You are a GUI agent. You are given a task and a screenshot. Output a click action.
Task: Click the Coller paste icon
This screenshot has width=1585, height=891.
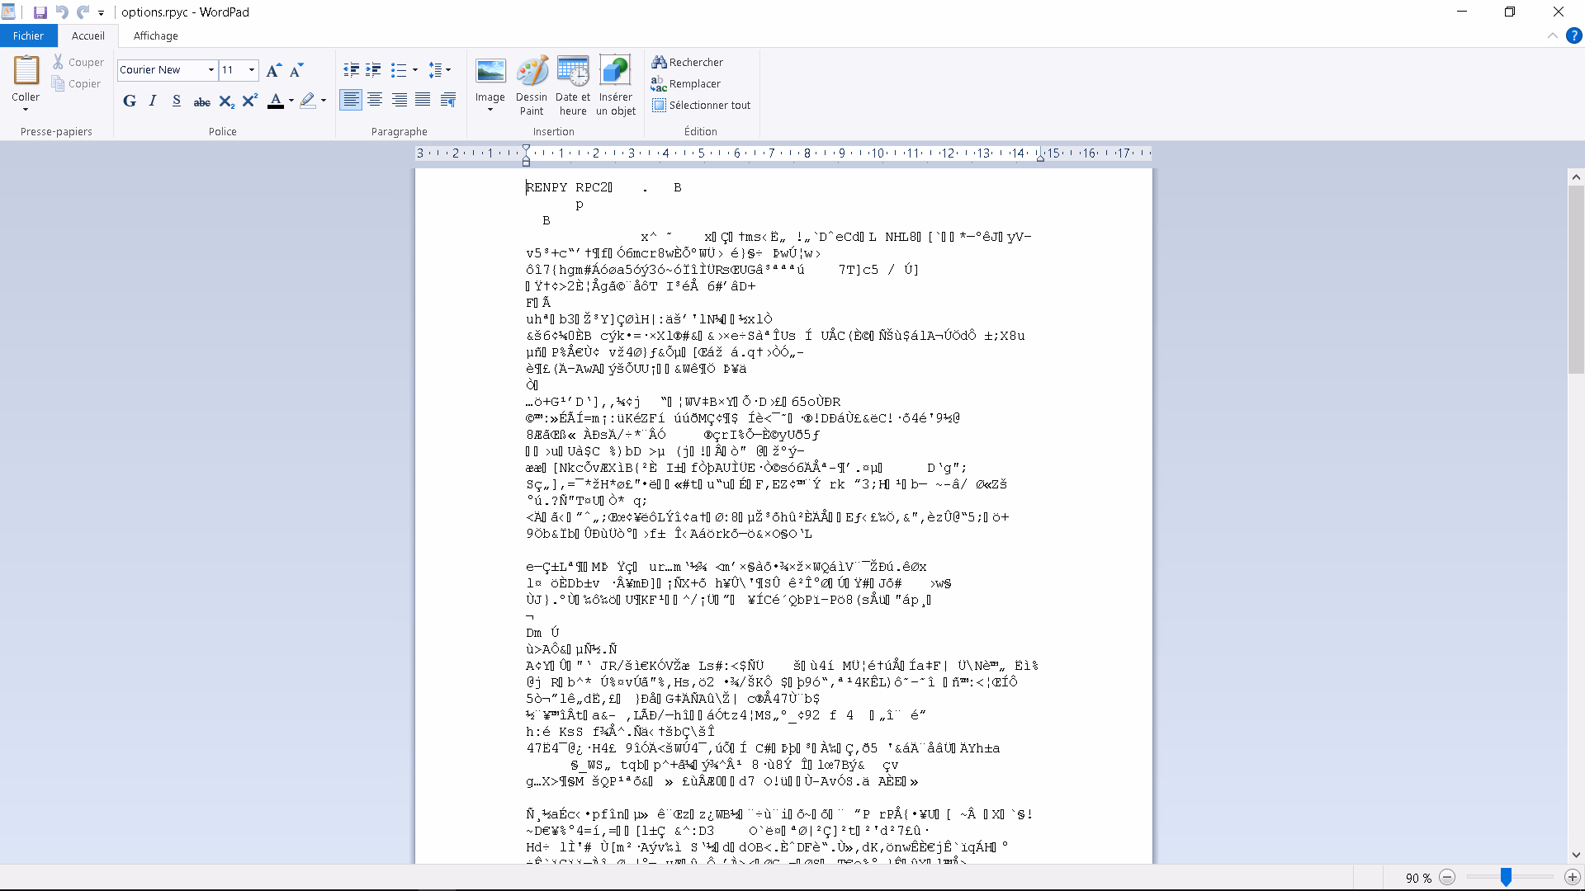26,72
